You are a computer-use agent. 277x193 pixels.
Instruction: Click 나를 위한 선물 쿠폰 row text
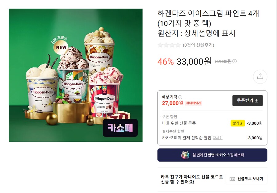pos(179,123)
